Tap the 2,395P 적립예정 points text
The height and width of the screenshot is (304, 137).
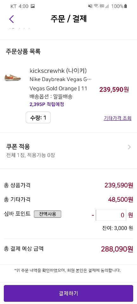coord(47,104)
